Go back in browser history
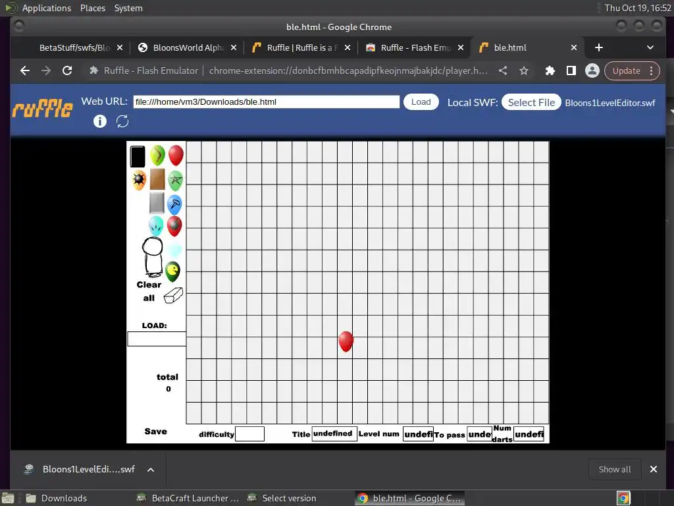Viewport: 674px width, 506px height. [x=25, y=70]
